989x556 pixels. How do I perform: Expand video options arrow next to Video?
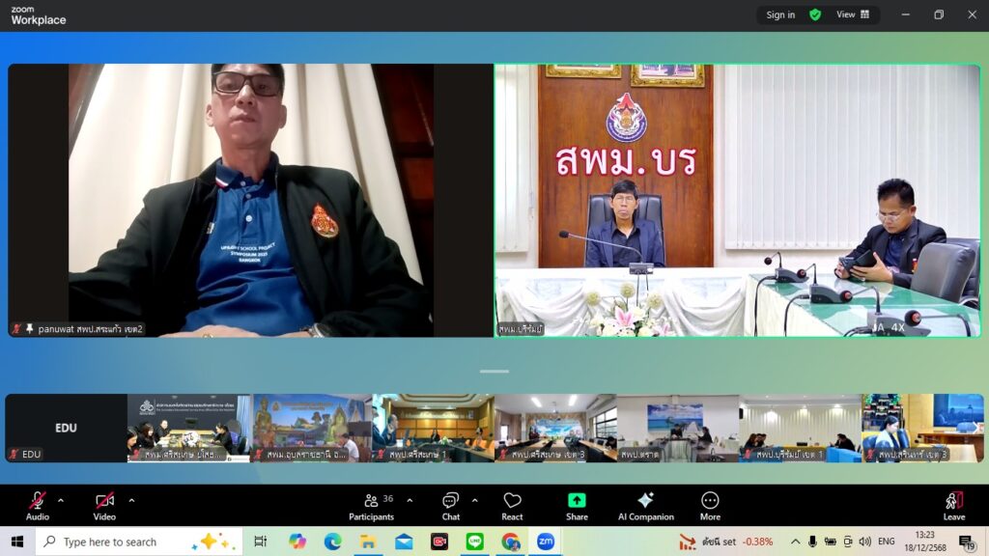point(131,500)
